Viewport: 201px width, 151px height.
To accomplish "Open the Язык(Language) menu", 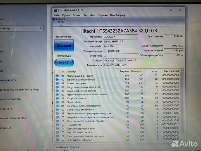I will 119,15.
